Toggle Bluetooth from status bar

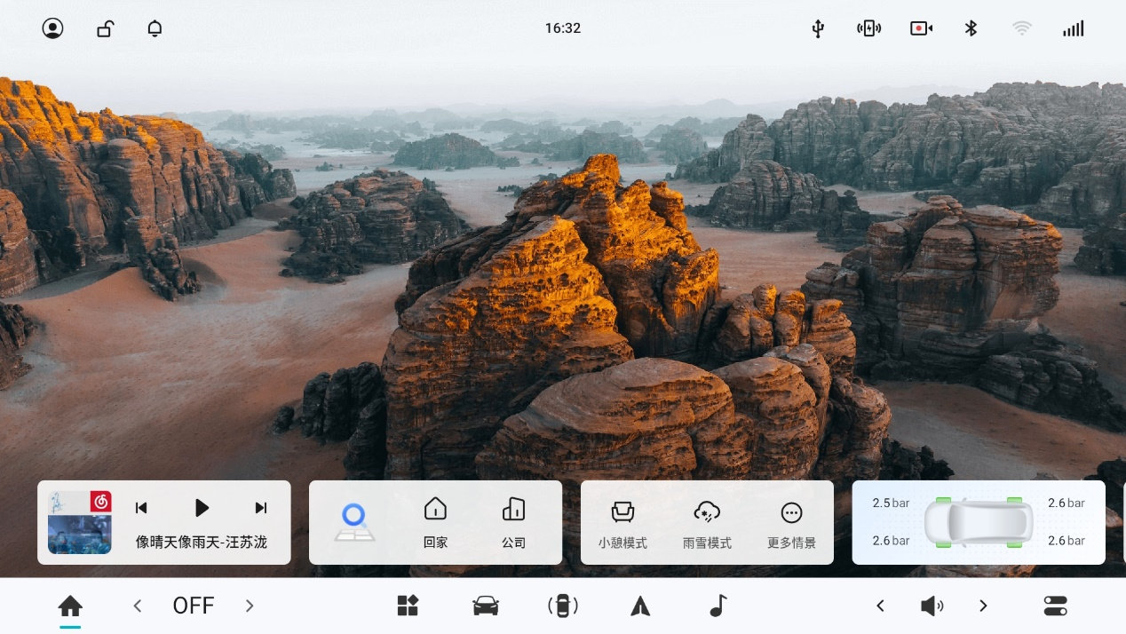click(971, 28)
